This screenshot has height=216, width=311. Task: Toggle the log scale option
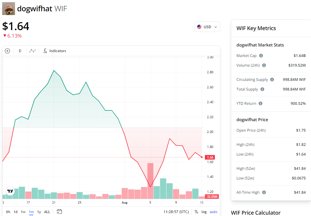click(x=204, y=212)
